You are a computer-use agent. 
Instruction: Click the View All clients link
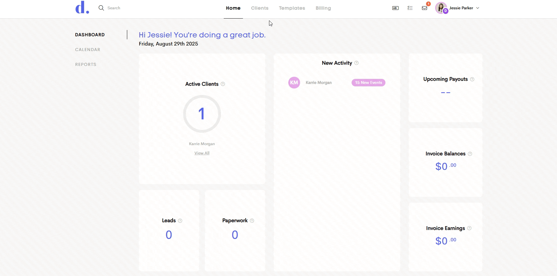pos(202,153)
